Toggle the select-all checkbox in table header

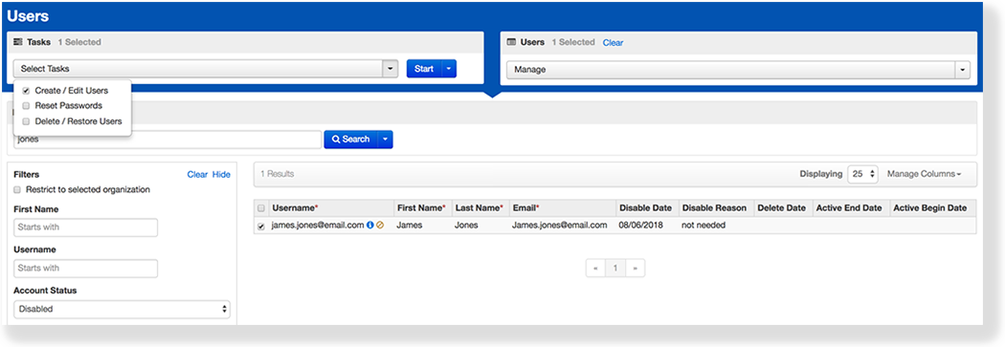click(261, 208)
